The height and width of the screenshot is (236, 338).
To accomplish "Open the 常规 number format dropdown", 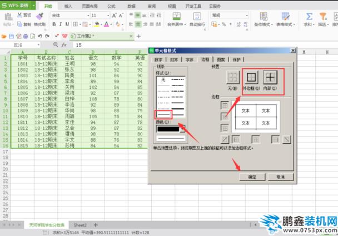I will point(247,16).
